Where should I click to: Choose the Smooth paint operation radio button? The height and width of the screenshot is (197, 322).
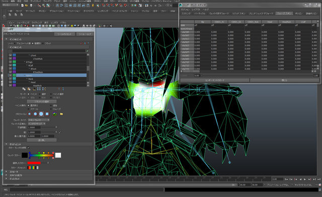click(51, 109)
